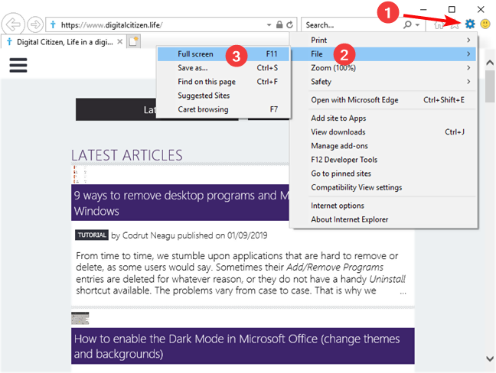Open the search provider dropdown arrow
This screenshot has height=373, width=496.
(x=418, y=24)
